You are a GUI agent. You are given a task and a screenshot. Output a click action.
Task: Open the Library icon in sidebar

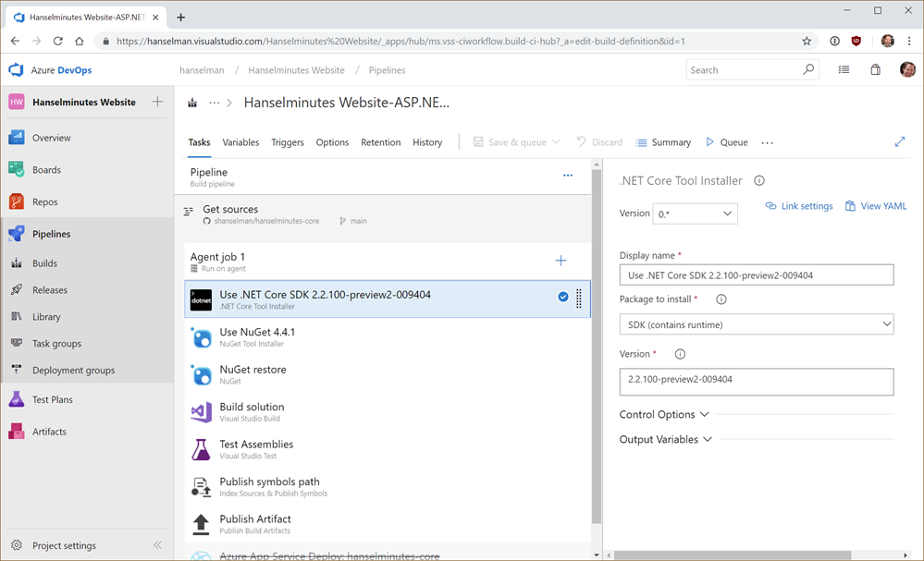pos(17,317)
